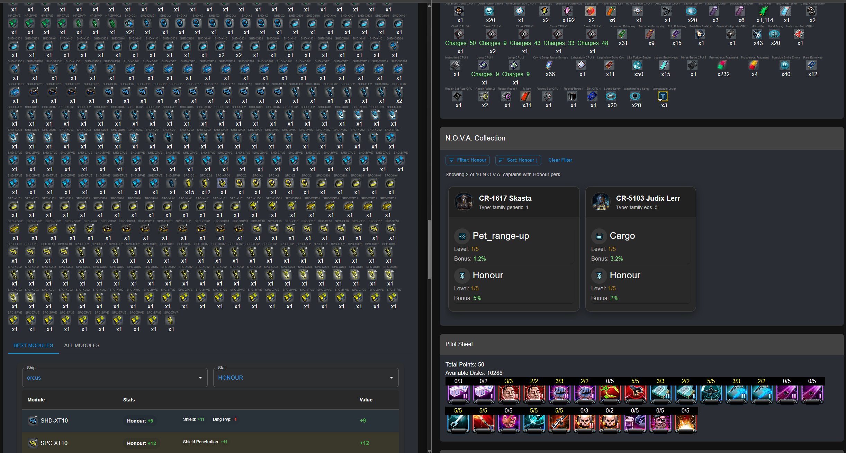Change the Sort: Honour order
This screenshot has width=846, height=453.
point(517,160)
